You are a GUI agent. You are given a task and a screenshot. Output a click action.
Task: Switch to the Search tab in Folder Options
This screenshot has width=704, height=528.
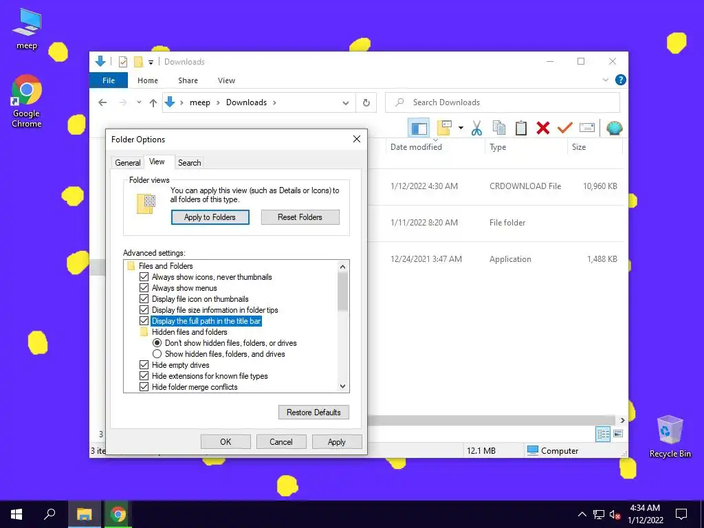pyautogui.click(x=190, y=162)
